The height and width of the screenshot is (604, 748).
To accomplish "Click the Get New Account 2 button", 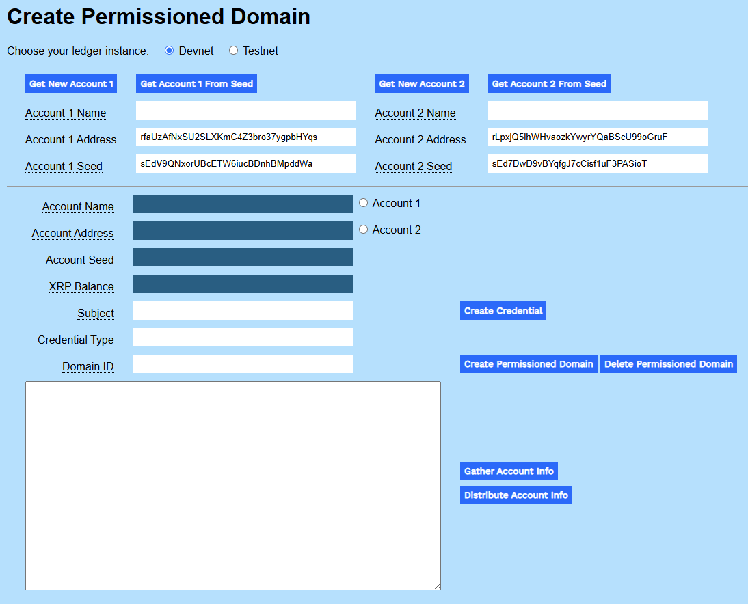I will pos(422,84).
